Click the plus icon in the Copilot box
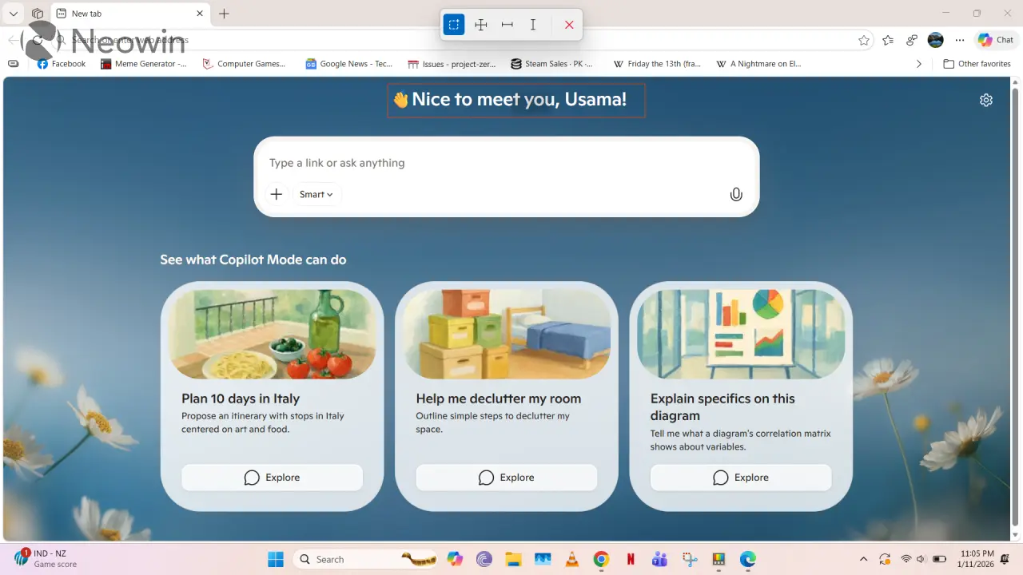The width and height of the screenshot is (1023, 575). tap(277, 194)
